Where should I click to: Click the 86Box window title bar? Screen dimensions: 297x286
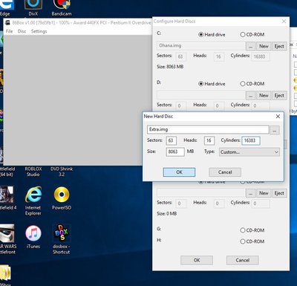pyautogui.click(x=78, y=23)
